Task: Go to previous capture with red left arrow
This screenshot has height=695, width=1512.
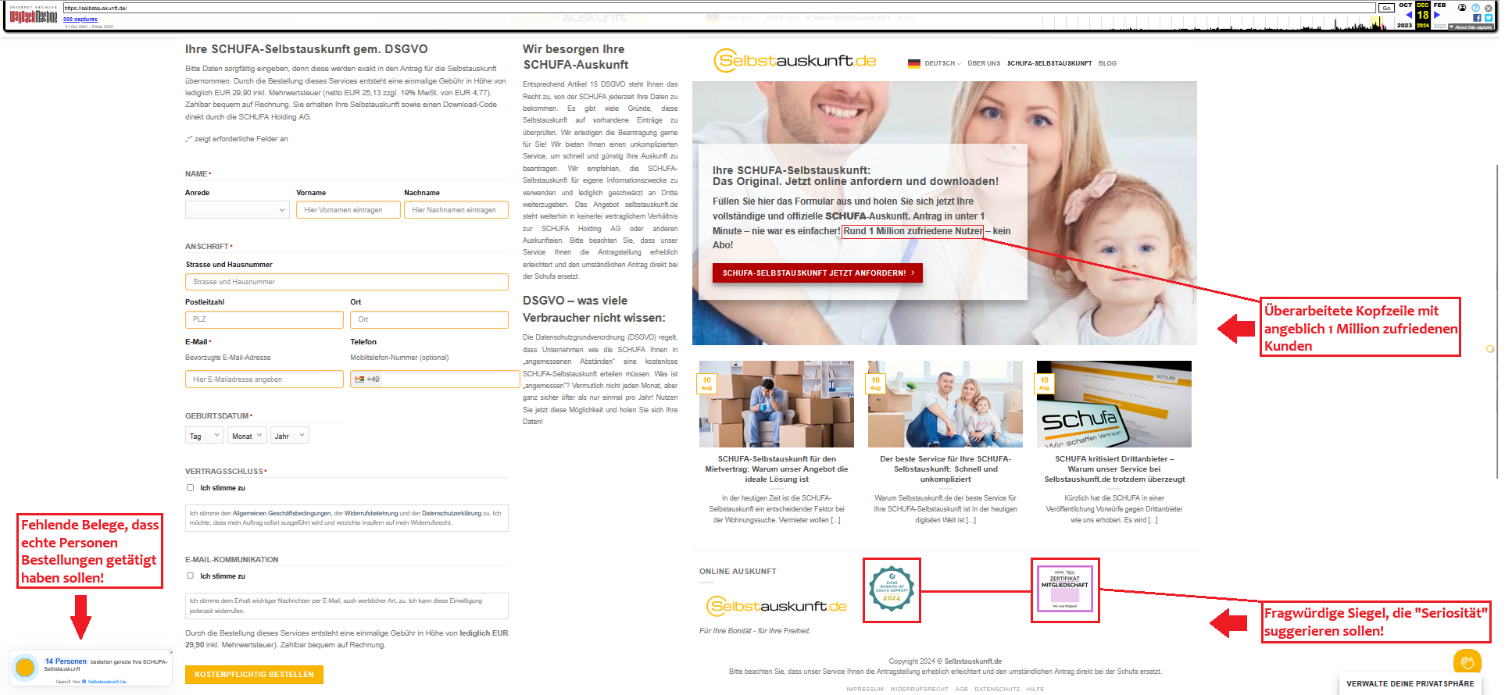Action: click(1408, 15)
